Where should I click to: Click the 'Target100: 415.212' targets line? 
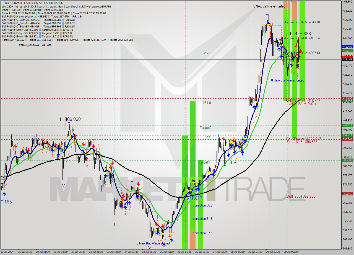[x=67, y=40]
